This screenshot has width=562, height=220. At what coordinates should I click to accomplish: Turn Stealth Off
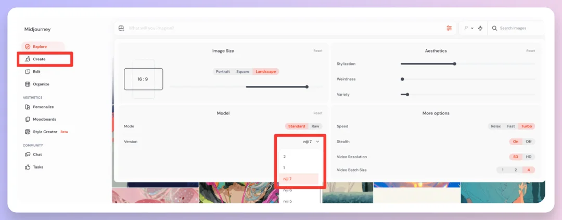pos(529,141)
